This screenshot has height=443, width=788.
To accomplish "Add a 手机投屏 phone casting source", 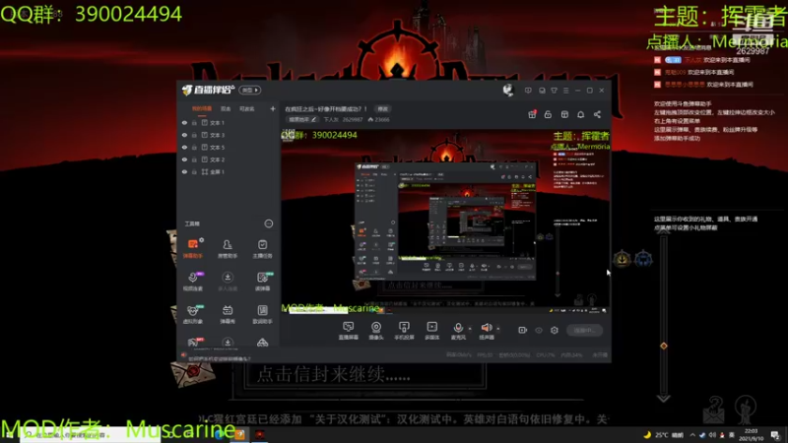I will coord(404,331).
